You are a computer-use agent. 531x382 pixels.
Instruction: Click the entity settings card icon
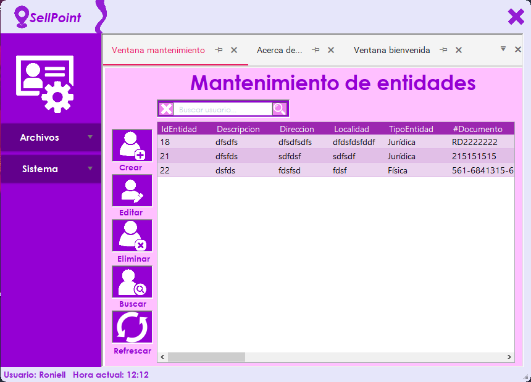(x=44, y=84)
